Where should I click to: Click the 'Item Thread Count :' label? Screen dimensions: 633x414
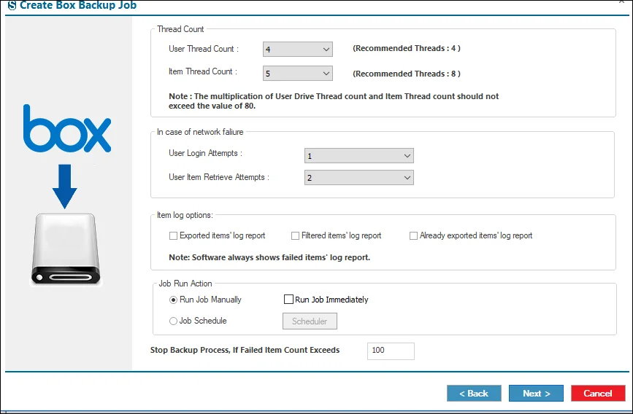point(203,71)
